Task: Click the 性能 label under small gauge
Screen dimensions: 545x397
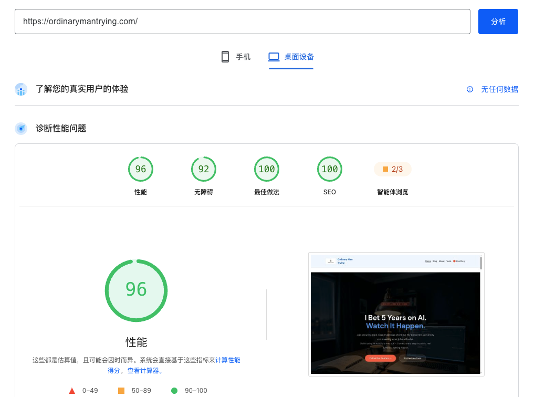Action: pos(141,192)
